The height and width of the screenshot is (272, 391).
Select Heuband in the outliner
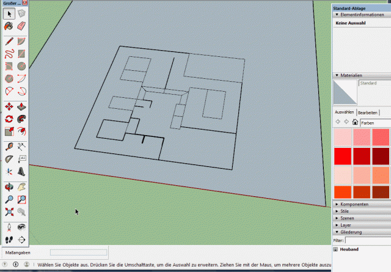(349, 249)
